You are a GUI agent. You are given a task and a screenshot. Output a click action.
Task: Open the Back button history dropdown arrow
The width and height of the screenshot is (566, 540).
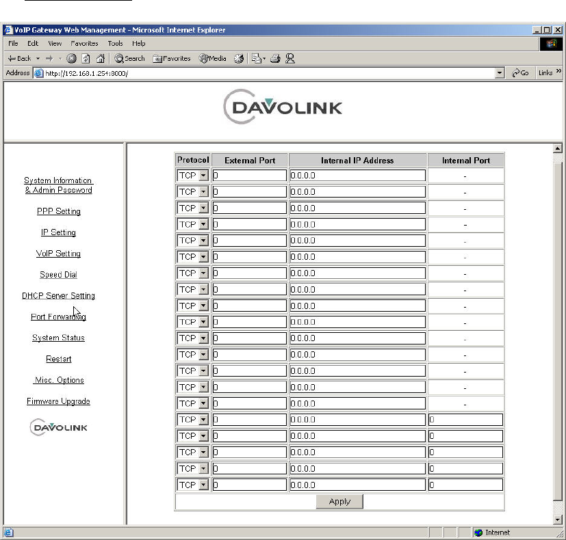point(38,58)
